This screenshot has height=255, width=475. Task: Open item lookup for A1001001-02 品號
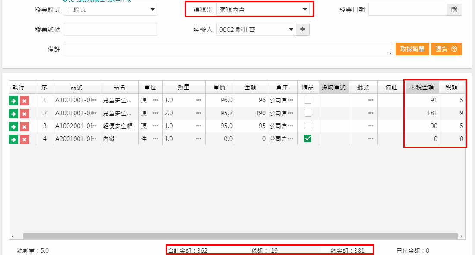(94, 113)
